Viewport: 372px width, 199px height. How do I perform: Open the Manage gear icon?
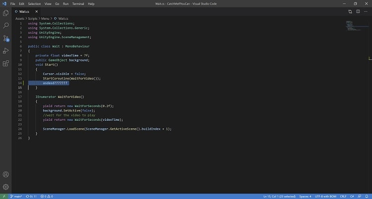pos(5,187)
